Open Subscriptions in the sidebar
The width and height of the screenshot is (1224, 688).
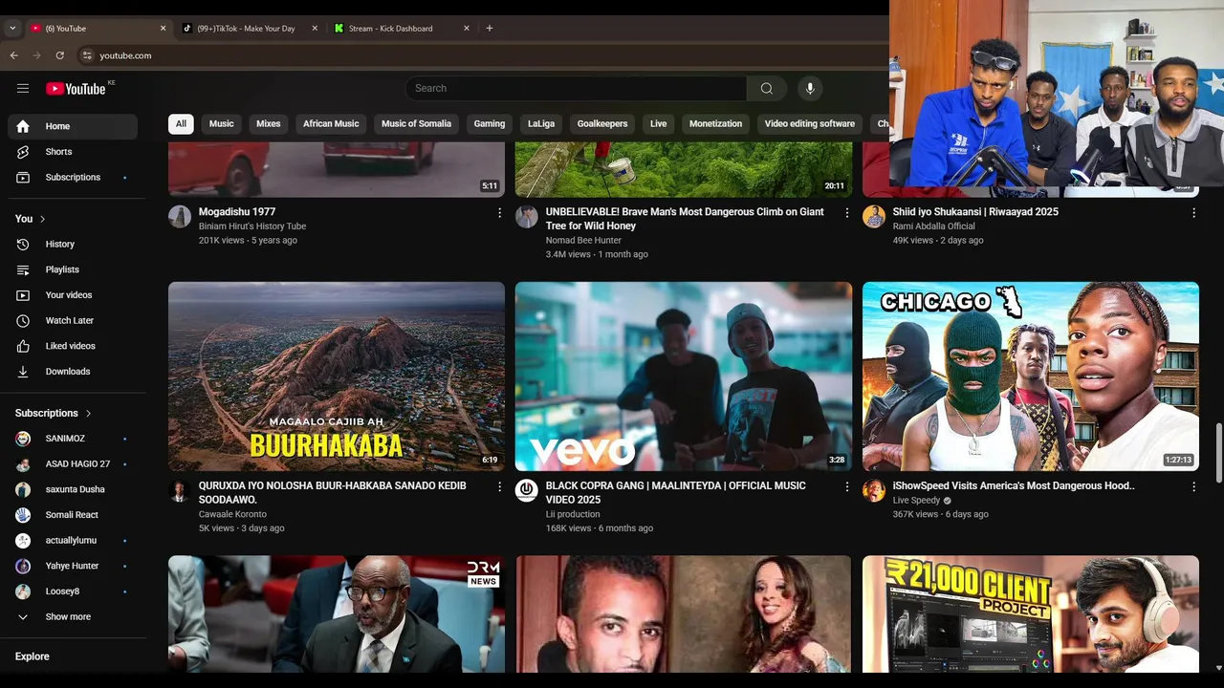point(73,177)
